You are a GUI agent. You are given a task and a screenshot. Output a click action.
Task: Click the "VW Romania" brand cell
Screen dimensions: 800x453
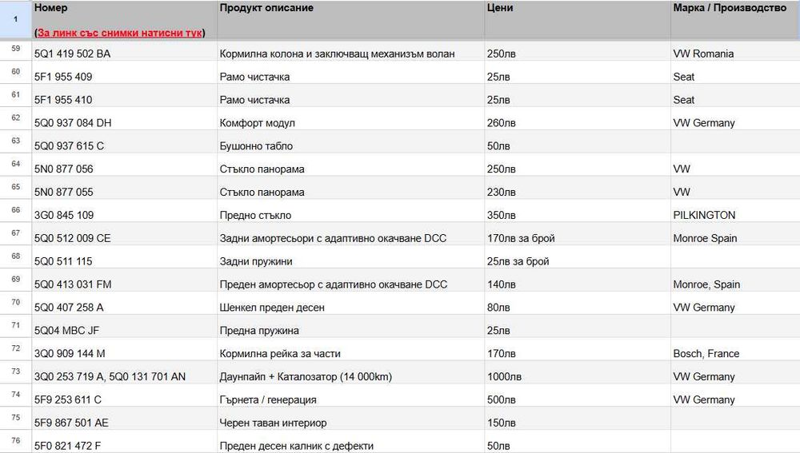point(703,54)
